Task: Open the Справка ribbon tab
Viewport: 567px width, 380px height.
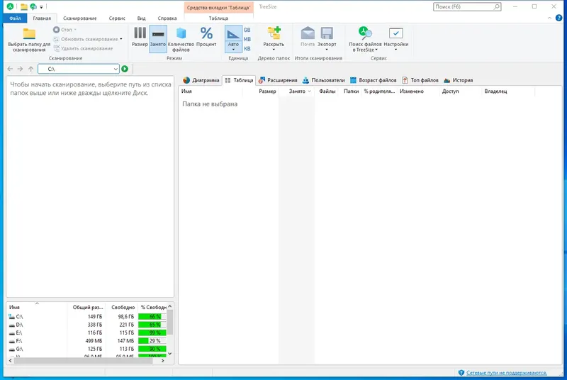Action: point(167,18)
